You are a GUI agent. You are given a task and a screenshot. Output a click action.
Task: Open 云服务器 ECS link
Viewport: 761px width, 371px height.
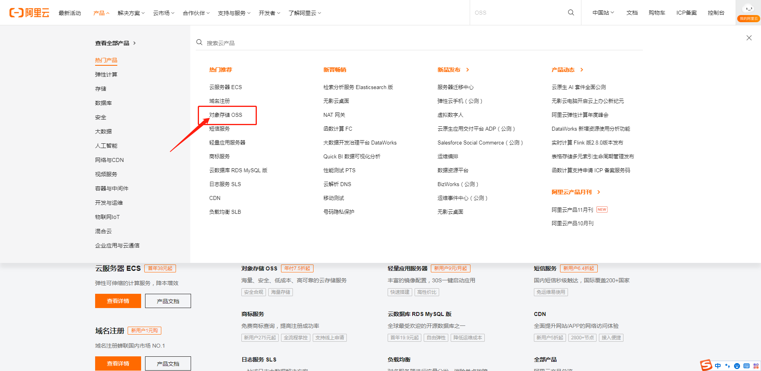point(226,87)
